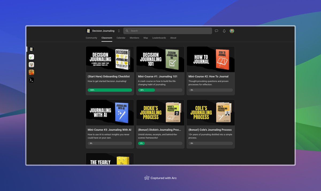The image size is (321, 191).
Task: Click the 38% Journaling 101 progress bar
Action: 160,90
